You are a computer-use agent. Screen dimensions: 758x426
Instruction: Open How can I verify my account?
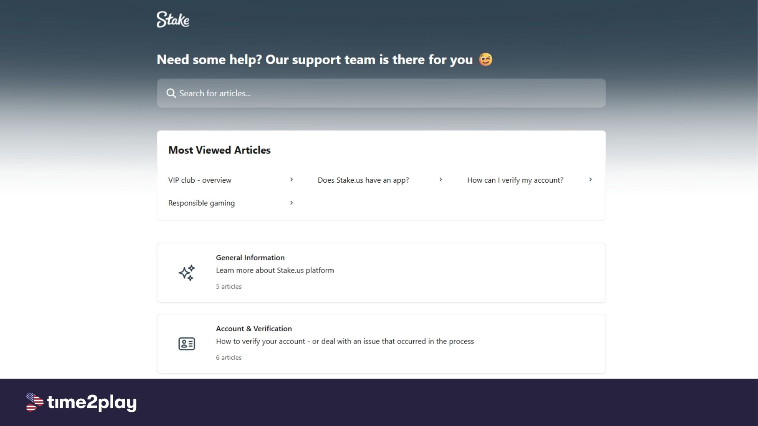pos(515,180)
